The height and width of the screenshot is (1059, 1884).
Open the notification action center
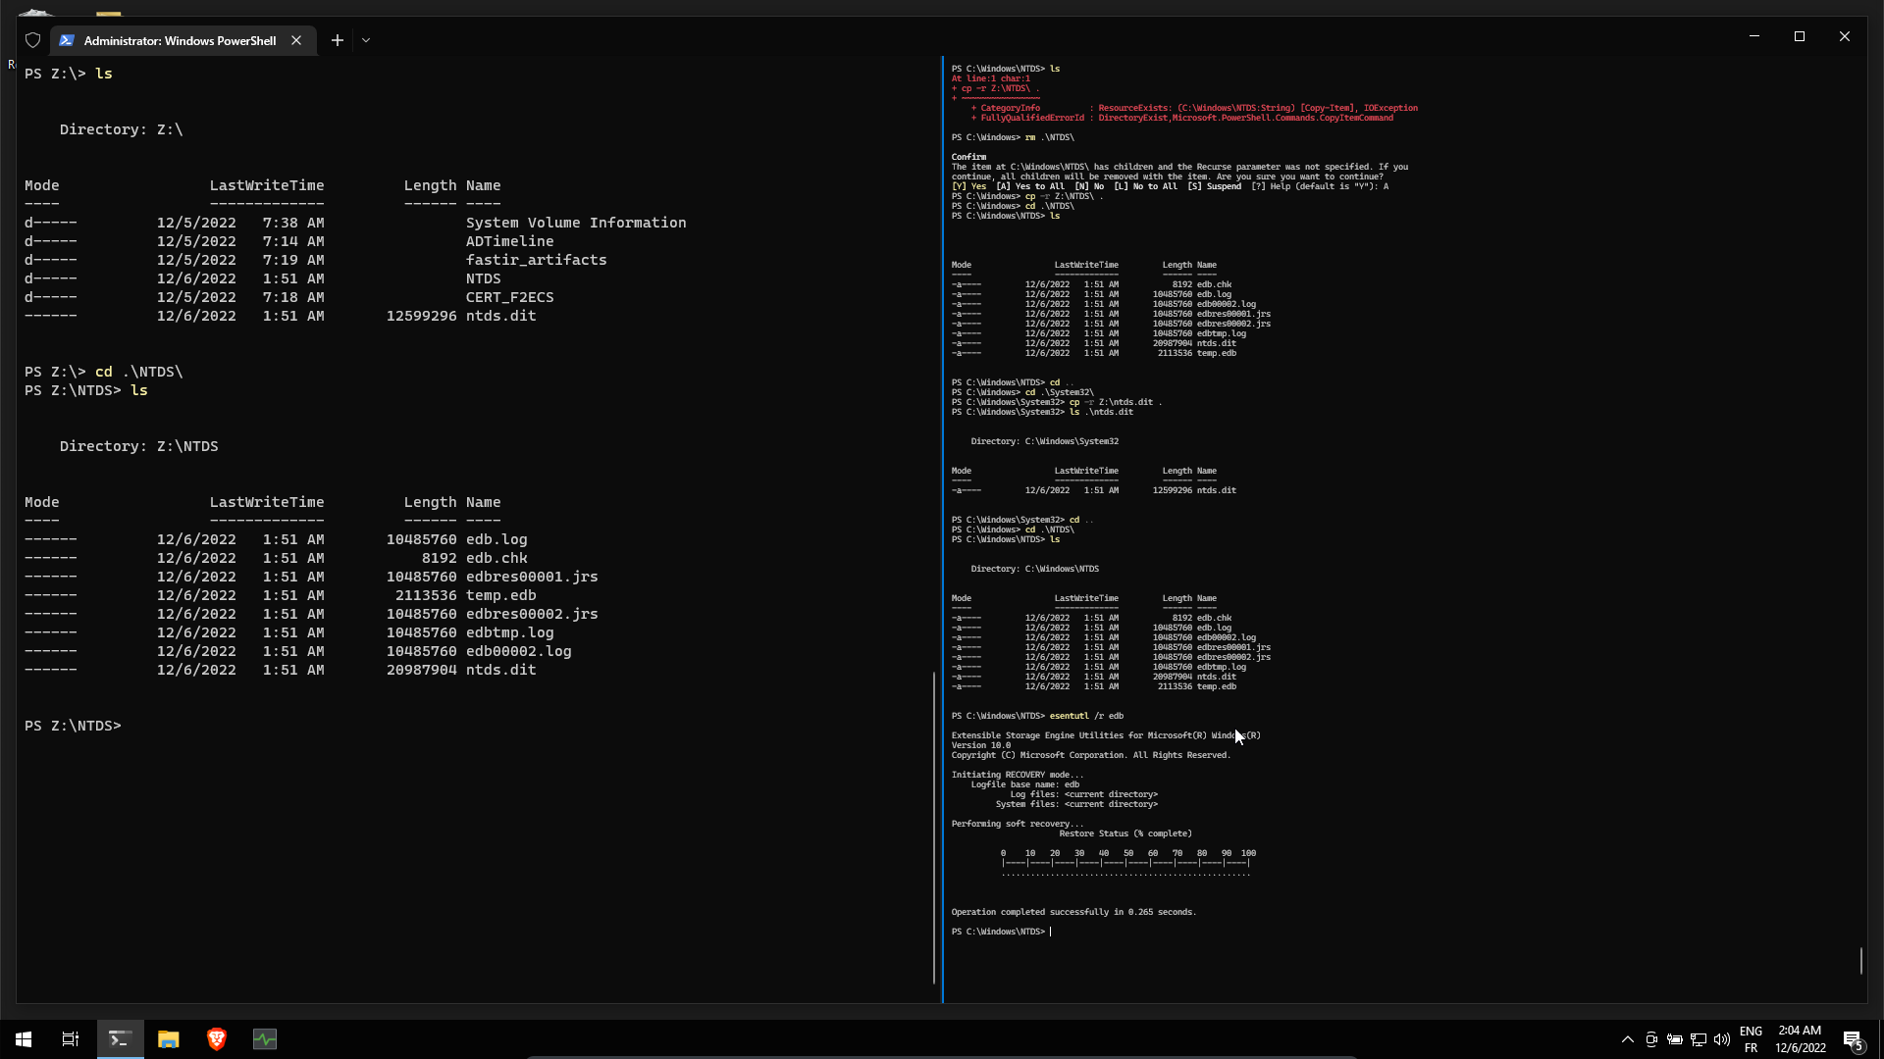pyautogui.click(x=1853, y=1039)
